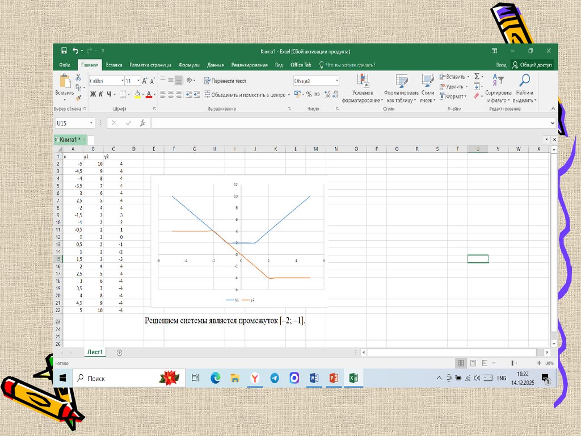The image size is (581, 436).
Task: Click the Save icon in title bar
Action: point(64,51)
